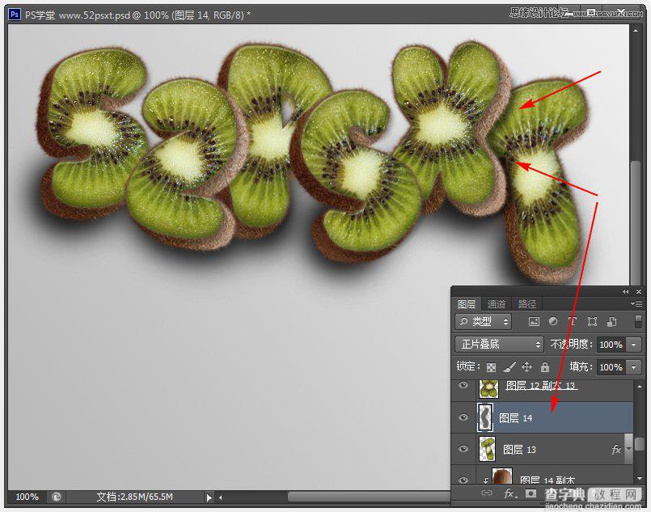651x512 pixels.
Task: Hide 图层 14 副本 via eye icon
Action: pyautogui.click(x=463, y=480)
